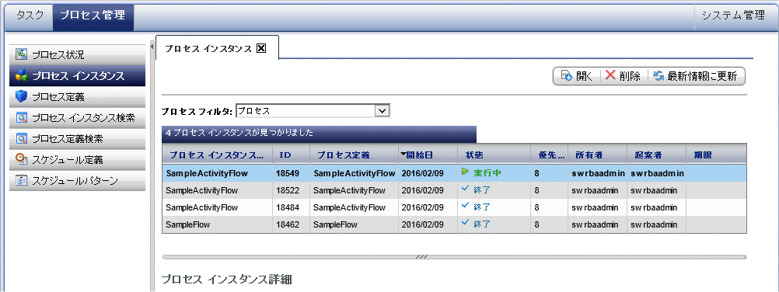Click the スケジュールパターン calendar icon
This screenshot has height=292, width=779.
coord(21,180)
